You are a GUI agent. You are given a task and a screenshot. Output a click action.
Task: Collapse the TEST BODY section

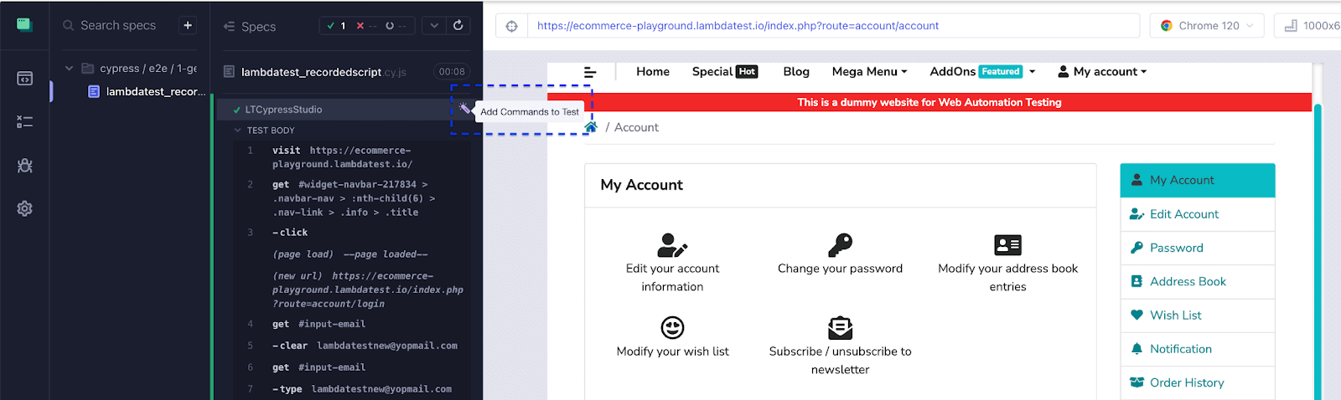tap(238, 131)
